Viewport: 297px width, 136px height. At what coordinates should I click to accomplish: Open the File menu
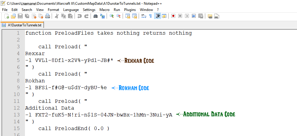(x=5, y=10)
